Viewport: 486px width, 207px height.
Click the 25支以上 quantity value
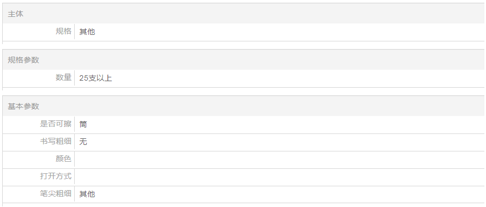(x=95, y=78)
